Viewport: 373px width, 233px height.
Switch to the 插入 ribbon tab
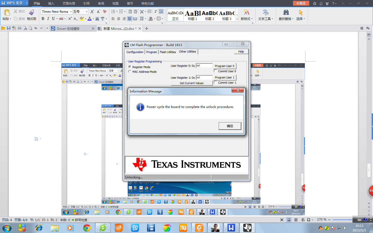(51, 4)
